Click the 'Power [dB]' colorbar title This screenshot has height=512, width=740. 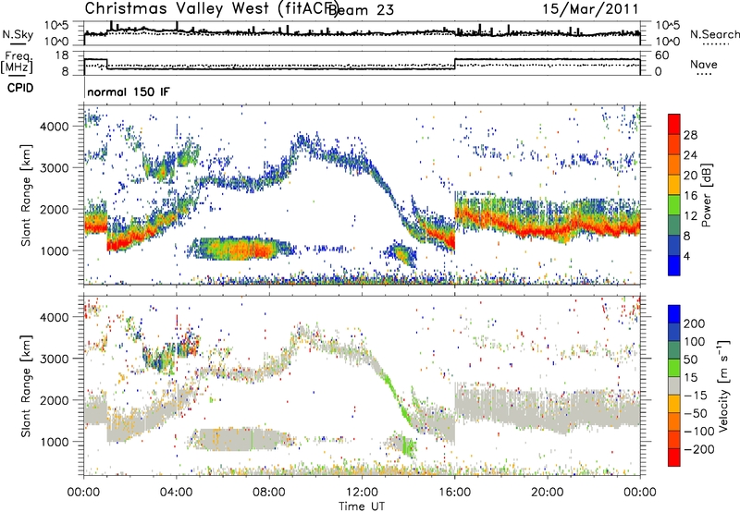[x=706, y=195]
